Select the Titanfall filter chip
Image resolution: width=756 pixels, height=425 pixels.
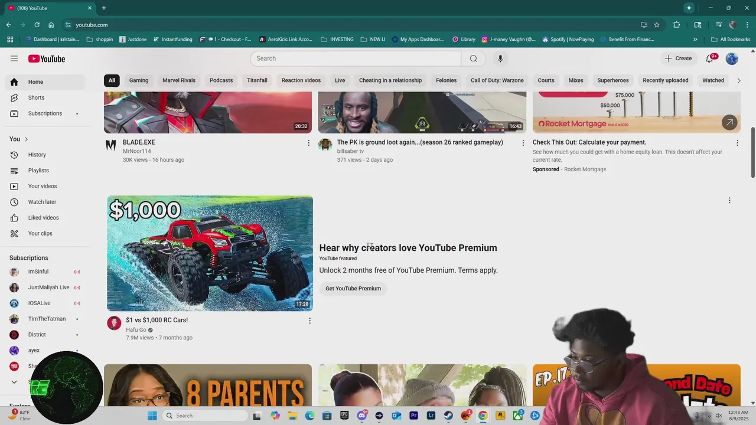pyautogui.click(x=257, y=80)
